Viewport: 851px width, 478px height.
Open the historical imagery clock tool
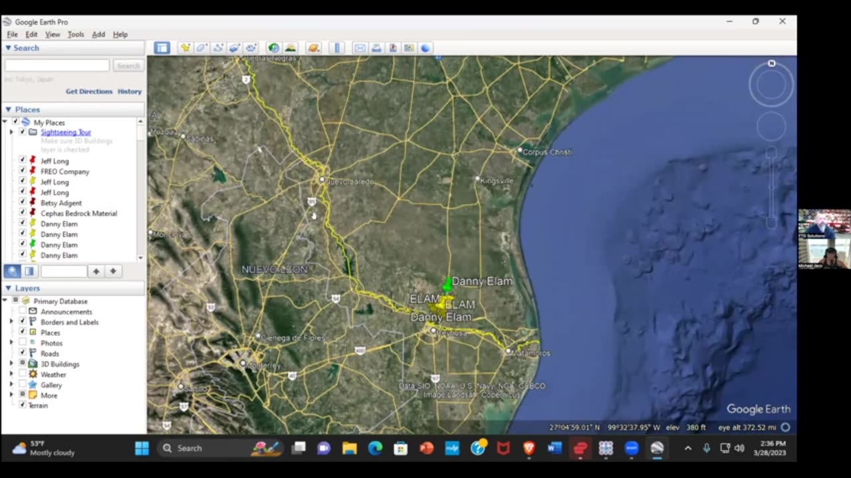tap(273, 48)
